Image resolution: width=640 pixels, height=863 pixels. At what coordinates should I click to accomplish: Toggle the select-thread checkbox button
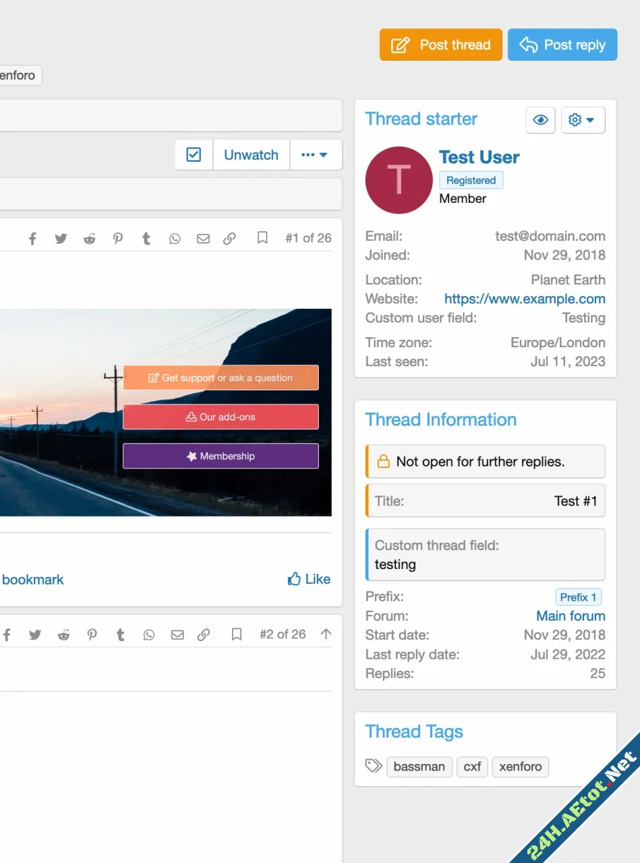click(194, 155)
